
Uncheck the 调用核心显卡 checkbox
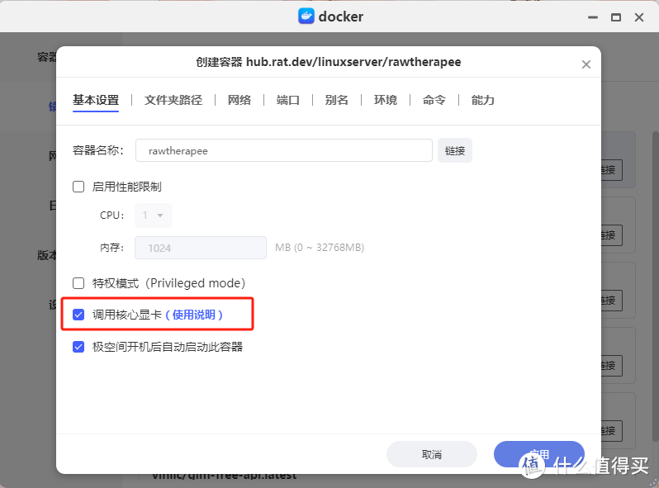click(78, 315)
